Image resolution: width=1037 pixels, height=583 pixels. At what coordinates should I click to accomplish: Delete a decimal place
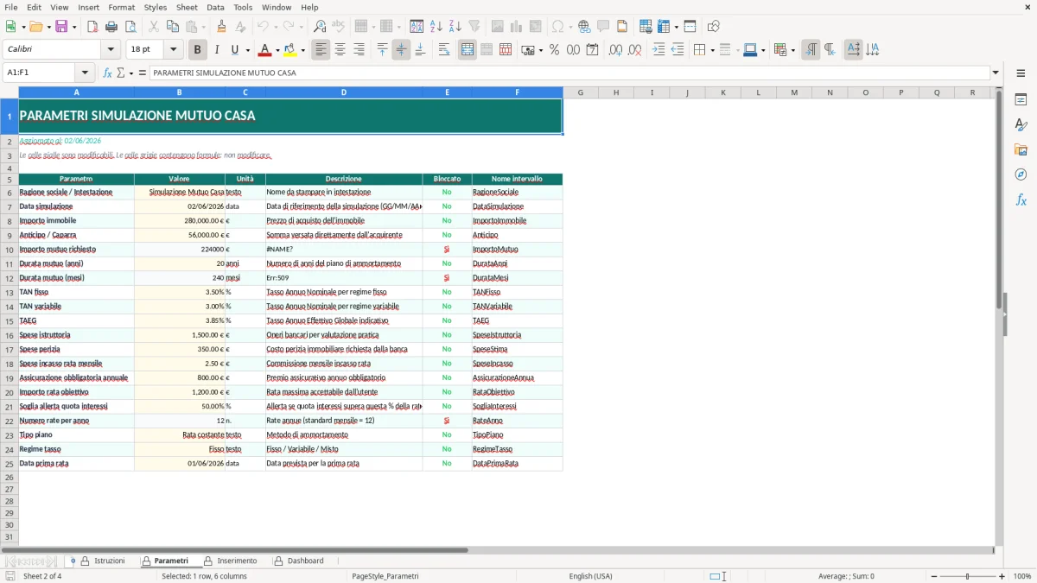click(634, 50)
